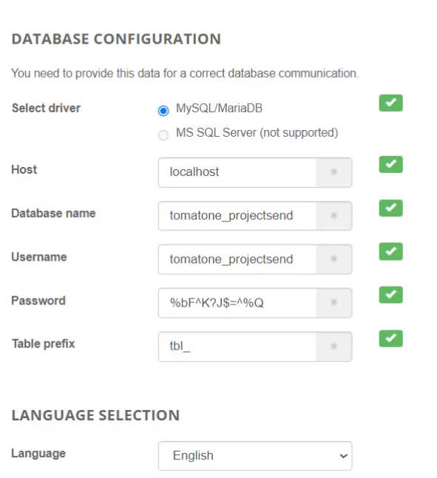Viewport: 437px width, 478px height.
Task: Focus the Password input field
Action: pyautogui.click(x=237, y=303)
